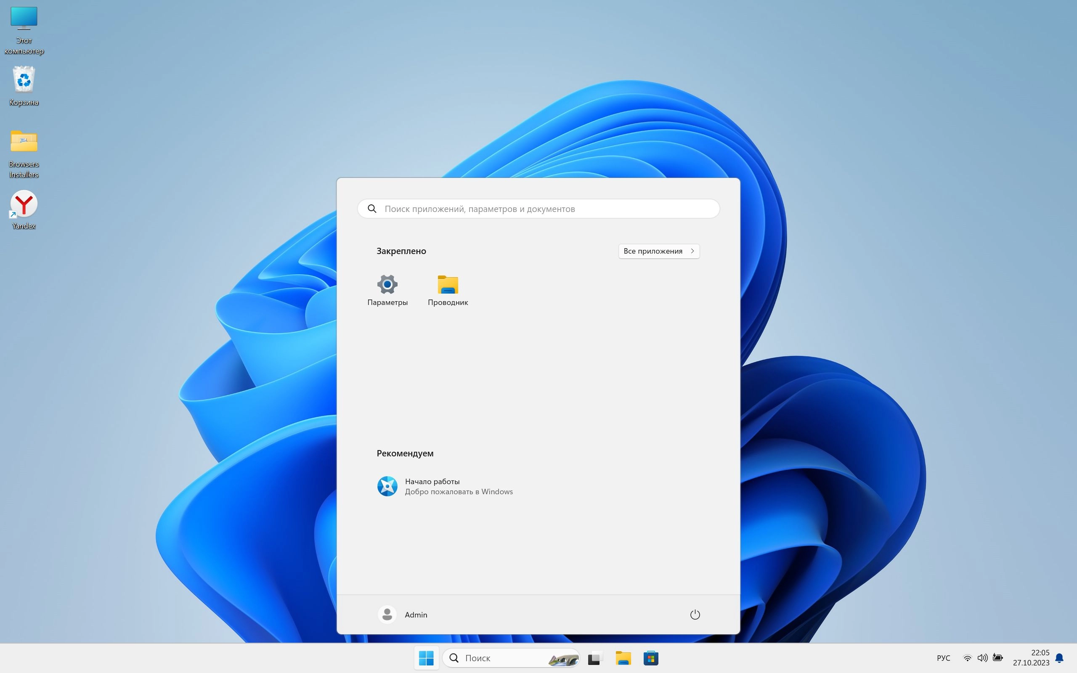1077x673 pixels.
Task: Open Wi-Fi network tray icon
Action: coord(967,658)
